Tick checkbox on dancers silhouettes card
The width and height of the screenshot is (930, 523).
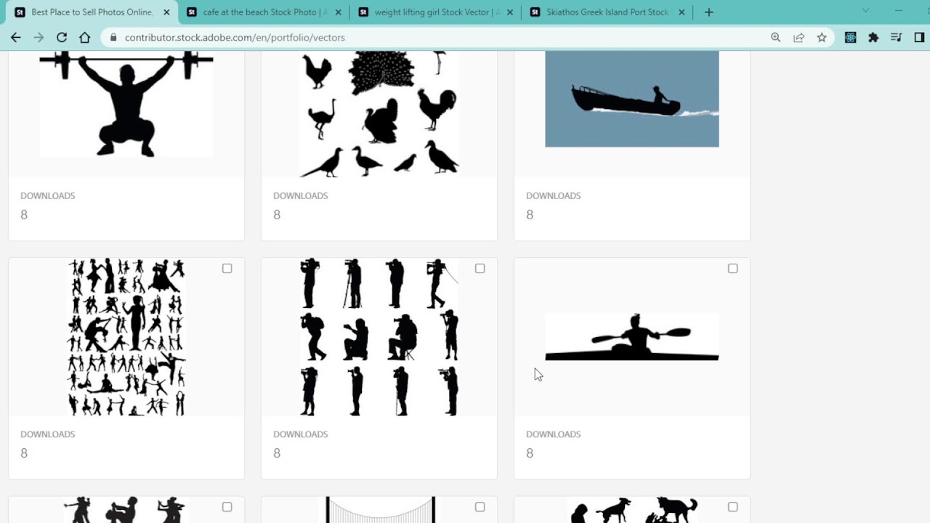pos(227,269)
